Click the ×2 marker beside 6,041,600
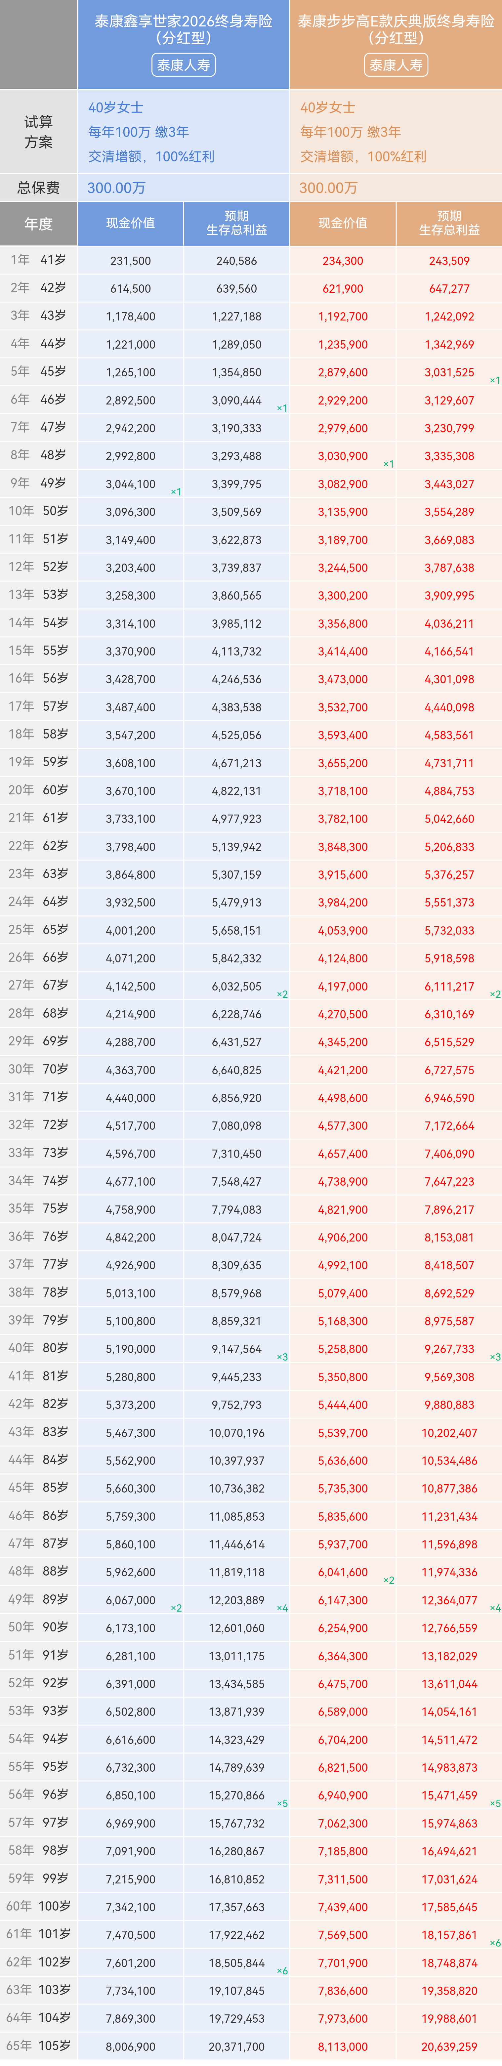 [389, 1580]
